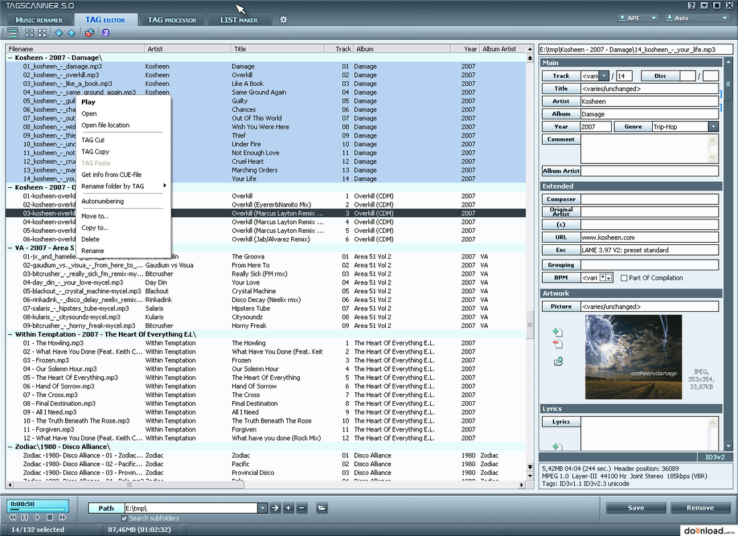Click the Year field showing 2007
The height and width of the screenshot is (536, 738).
point(596,127)
